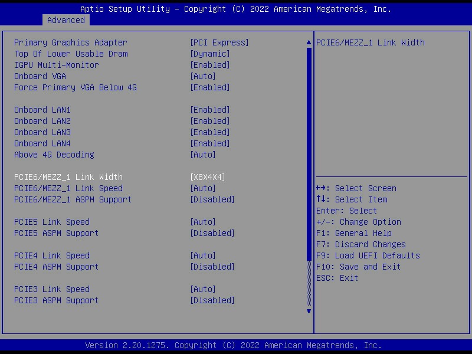Viewport: 472px width, 354px height.
Task: Click the scrollbar up arrow
Action: click(x=309, y=42)
